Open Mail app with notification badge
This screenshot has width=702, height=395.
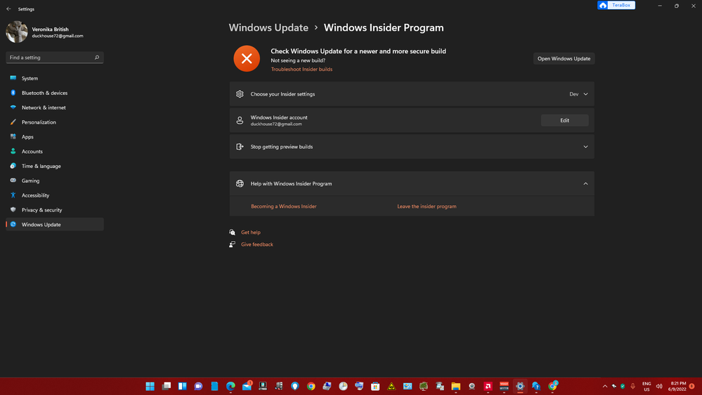coord(247,386)
